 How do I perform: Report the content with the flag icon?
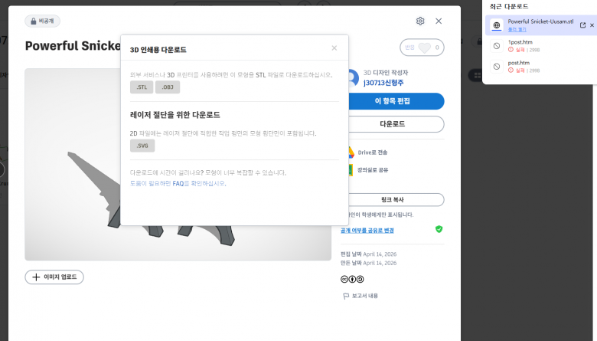(360, 296)
